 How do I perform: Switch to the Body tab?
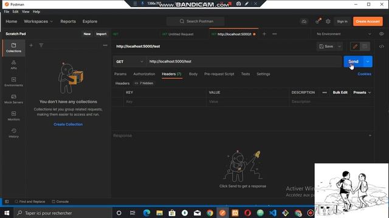tap(193, 74)
